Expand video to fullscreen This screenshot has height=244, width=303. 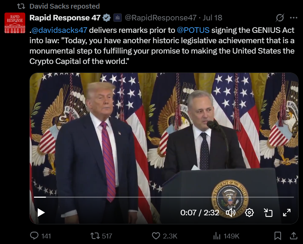(287, 213)
